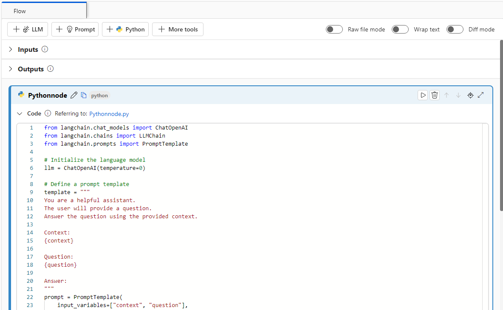This screenshot has width=503, height=310.
Task: Toggle Diff mode on
Action: tap(455, 29)
